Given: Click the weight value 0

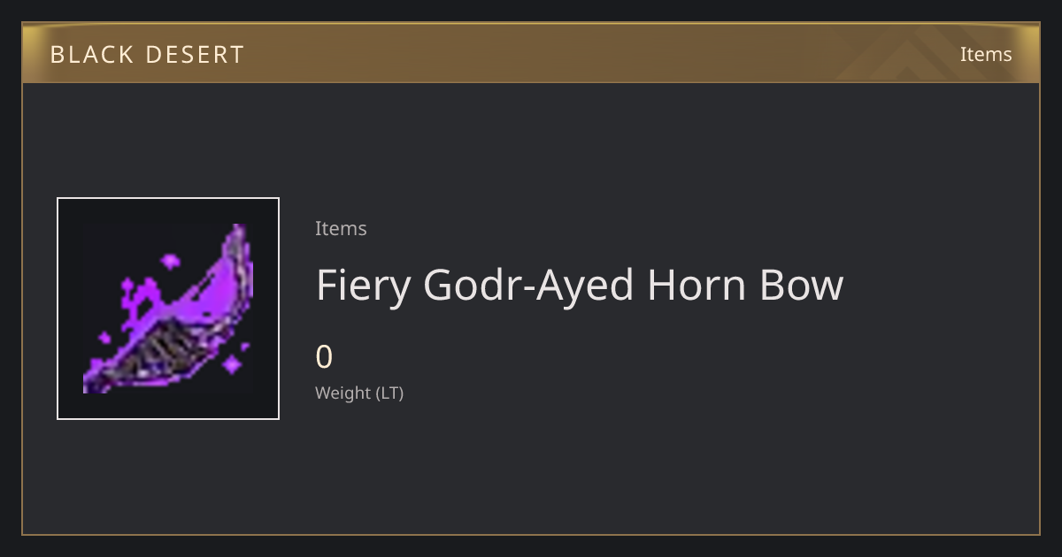Looking at the screenshot, I should (324, 357).
